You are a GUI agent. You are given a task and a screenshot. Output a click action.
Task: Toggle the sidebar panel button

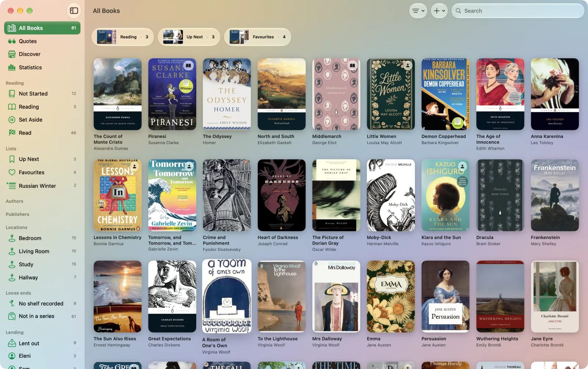click(74, 11)
